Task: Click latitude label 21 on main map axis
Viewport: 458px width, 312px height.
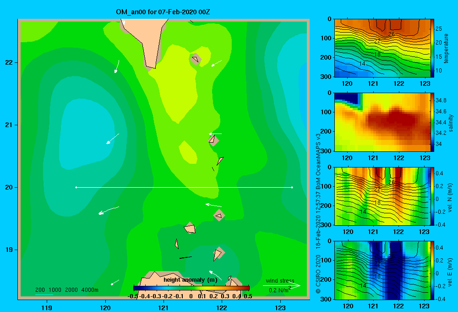Action: coord(9,125)
